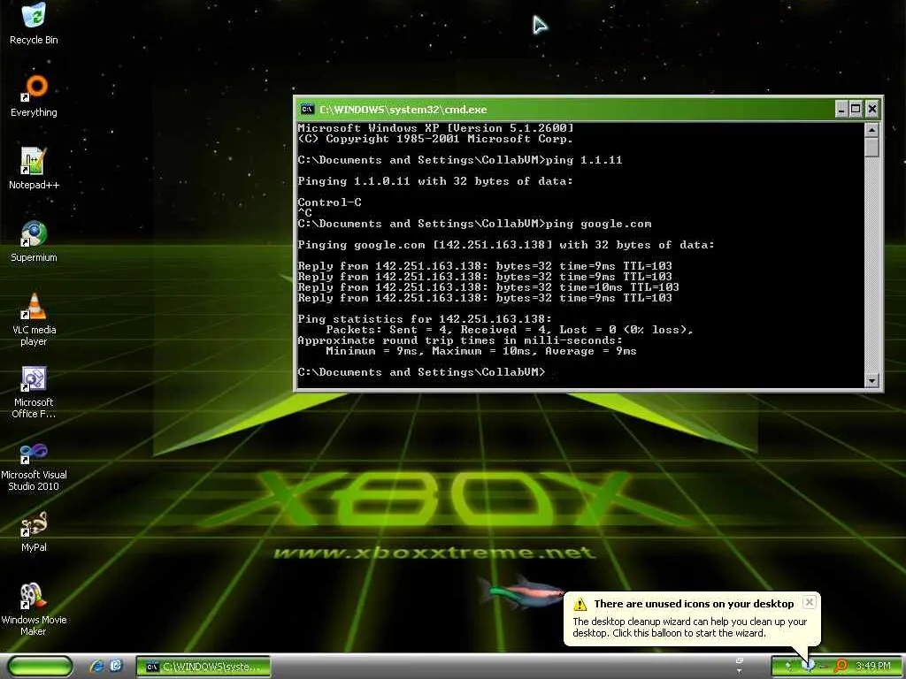Open the green Start button

click(39, 667)
